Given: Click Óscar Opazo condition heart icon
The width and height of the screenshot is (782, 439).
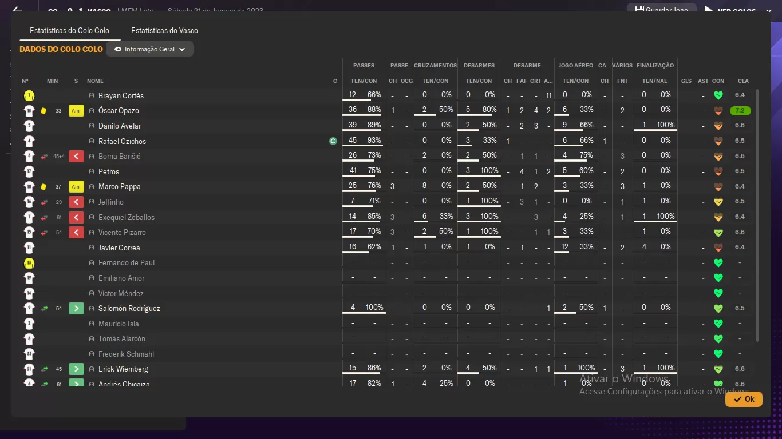Looking at the screenshot, I should pyautogui.click(x=718, y=111).
